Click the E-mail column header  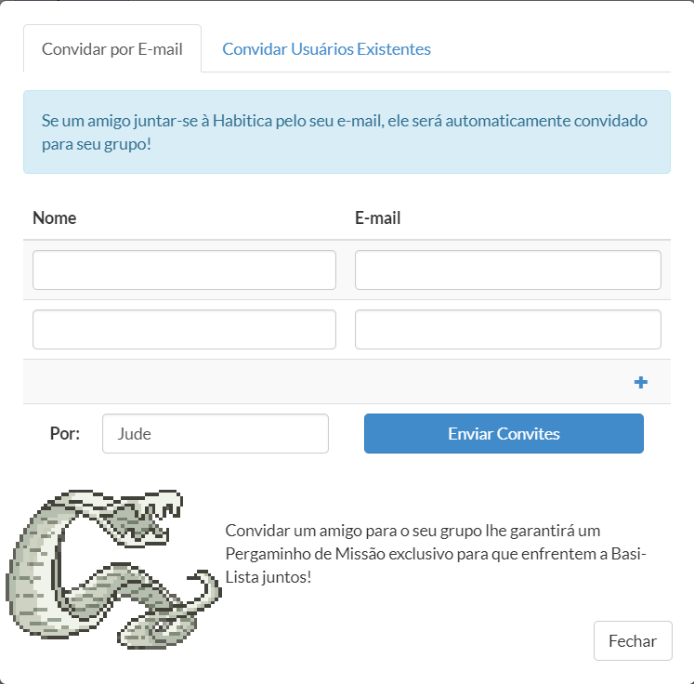(x=378, y=218)
